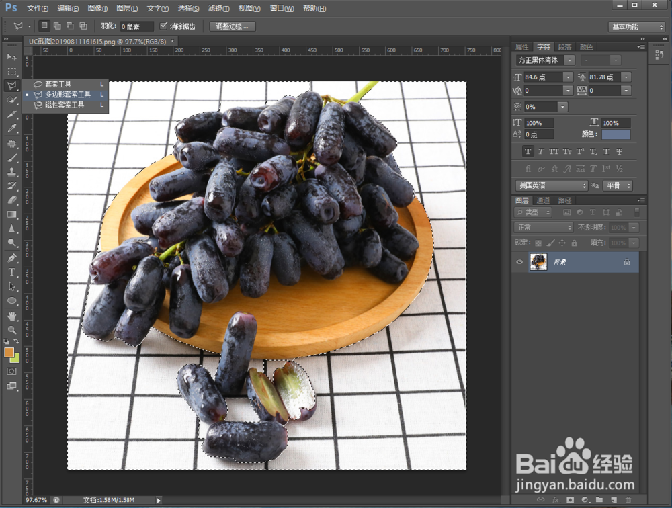Image resolution: width=672 pixels, height=508 pixels.
Task: Select the Gradient tool
Action: tap(12, 214)
